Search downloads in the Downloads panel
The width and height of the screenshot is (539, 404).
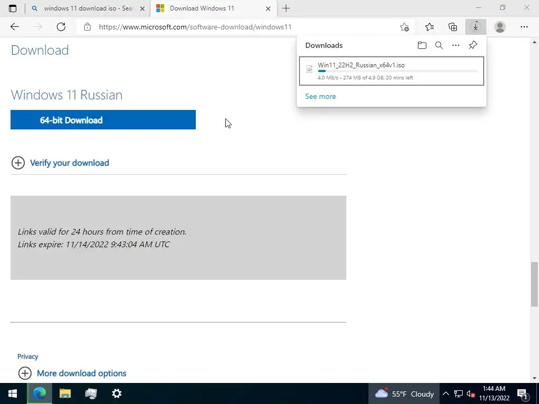pyautogui.click(x=439, y=45)
